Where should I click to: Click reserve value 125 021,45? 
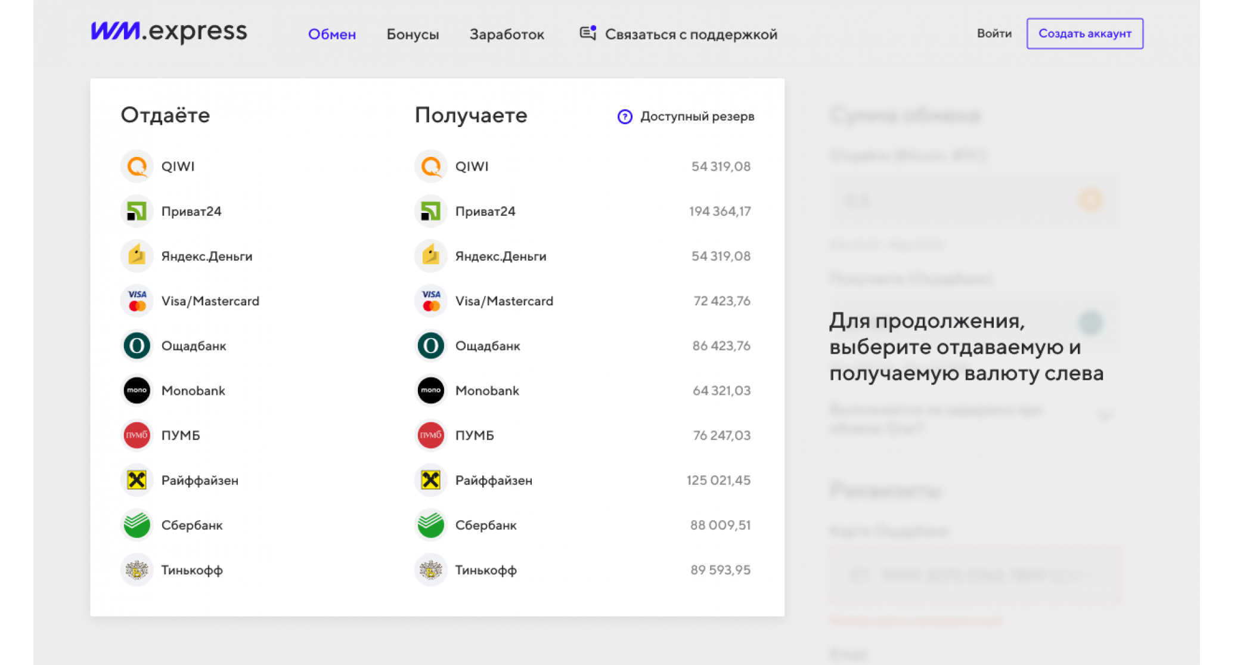718,480
